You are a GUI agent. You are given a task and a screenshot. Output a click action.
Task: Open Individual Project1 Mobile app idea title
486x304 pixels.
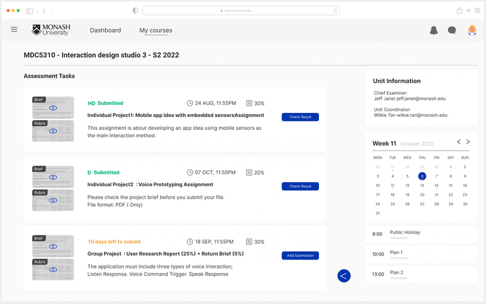click(176, 115)
